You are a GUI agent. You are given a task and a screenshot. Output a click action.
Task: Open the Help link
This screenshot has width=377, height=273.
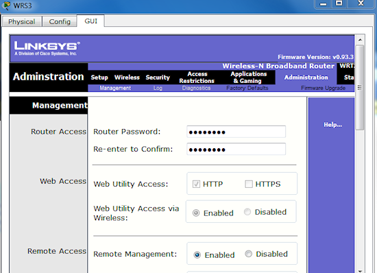[x=332, y=125]
